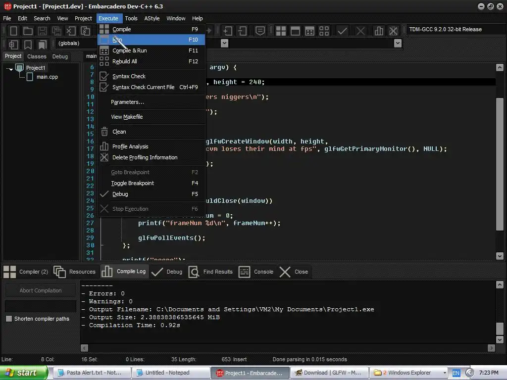Open the Tools menu

131,18
